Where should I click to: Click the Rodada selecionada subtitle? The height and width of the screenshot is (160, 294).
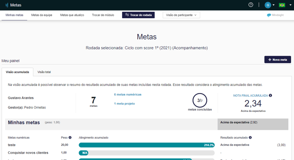[147, 48]
